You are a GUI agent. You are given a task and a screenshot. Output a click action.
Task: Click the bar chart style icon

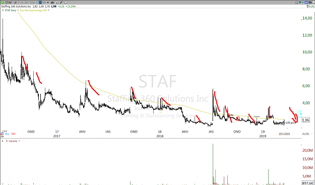coord(52,3)
